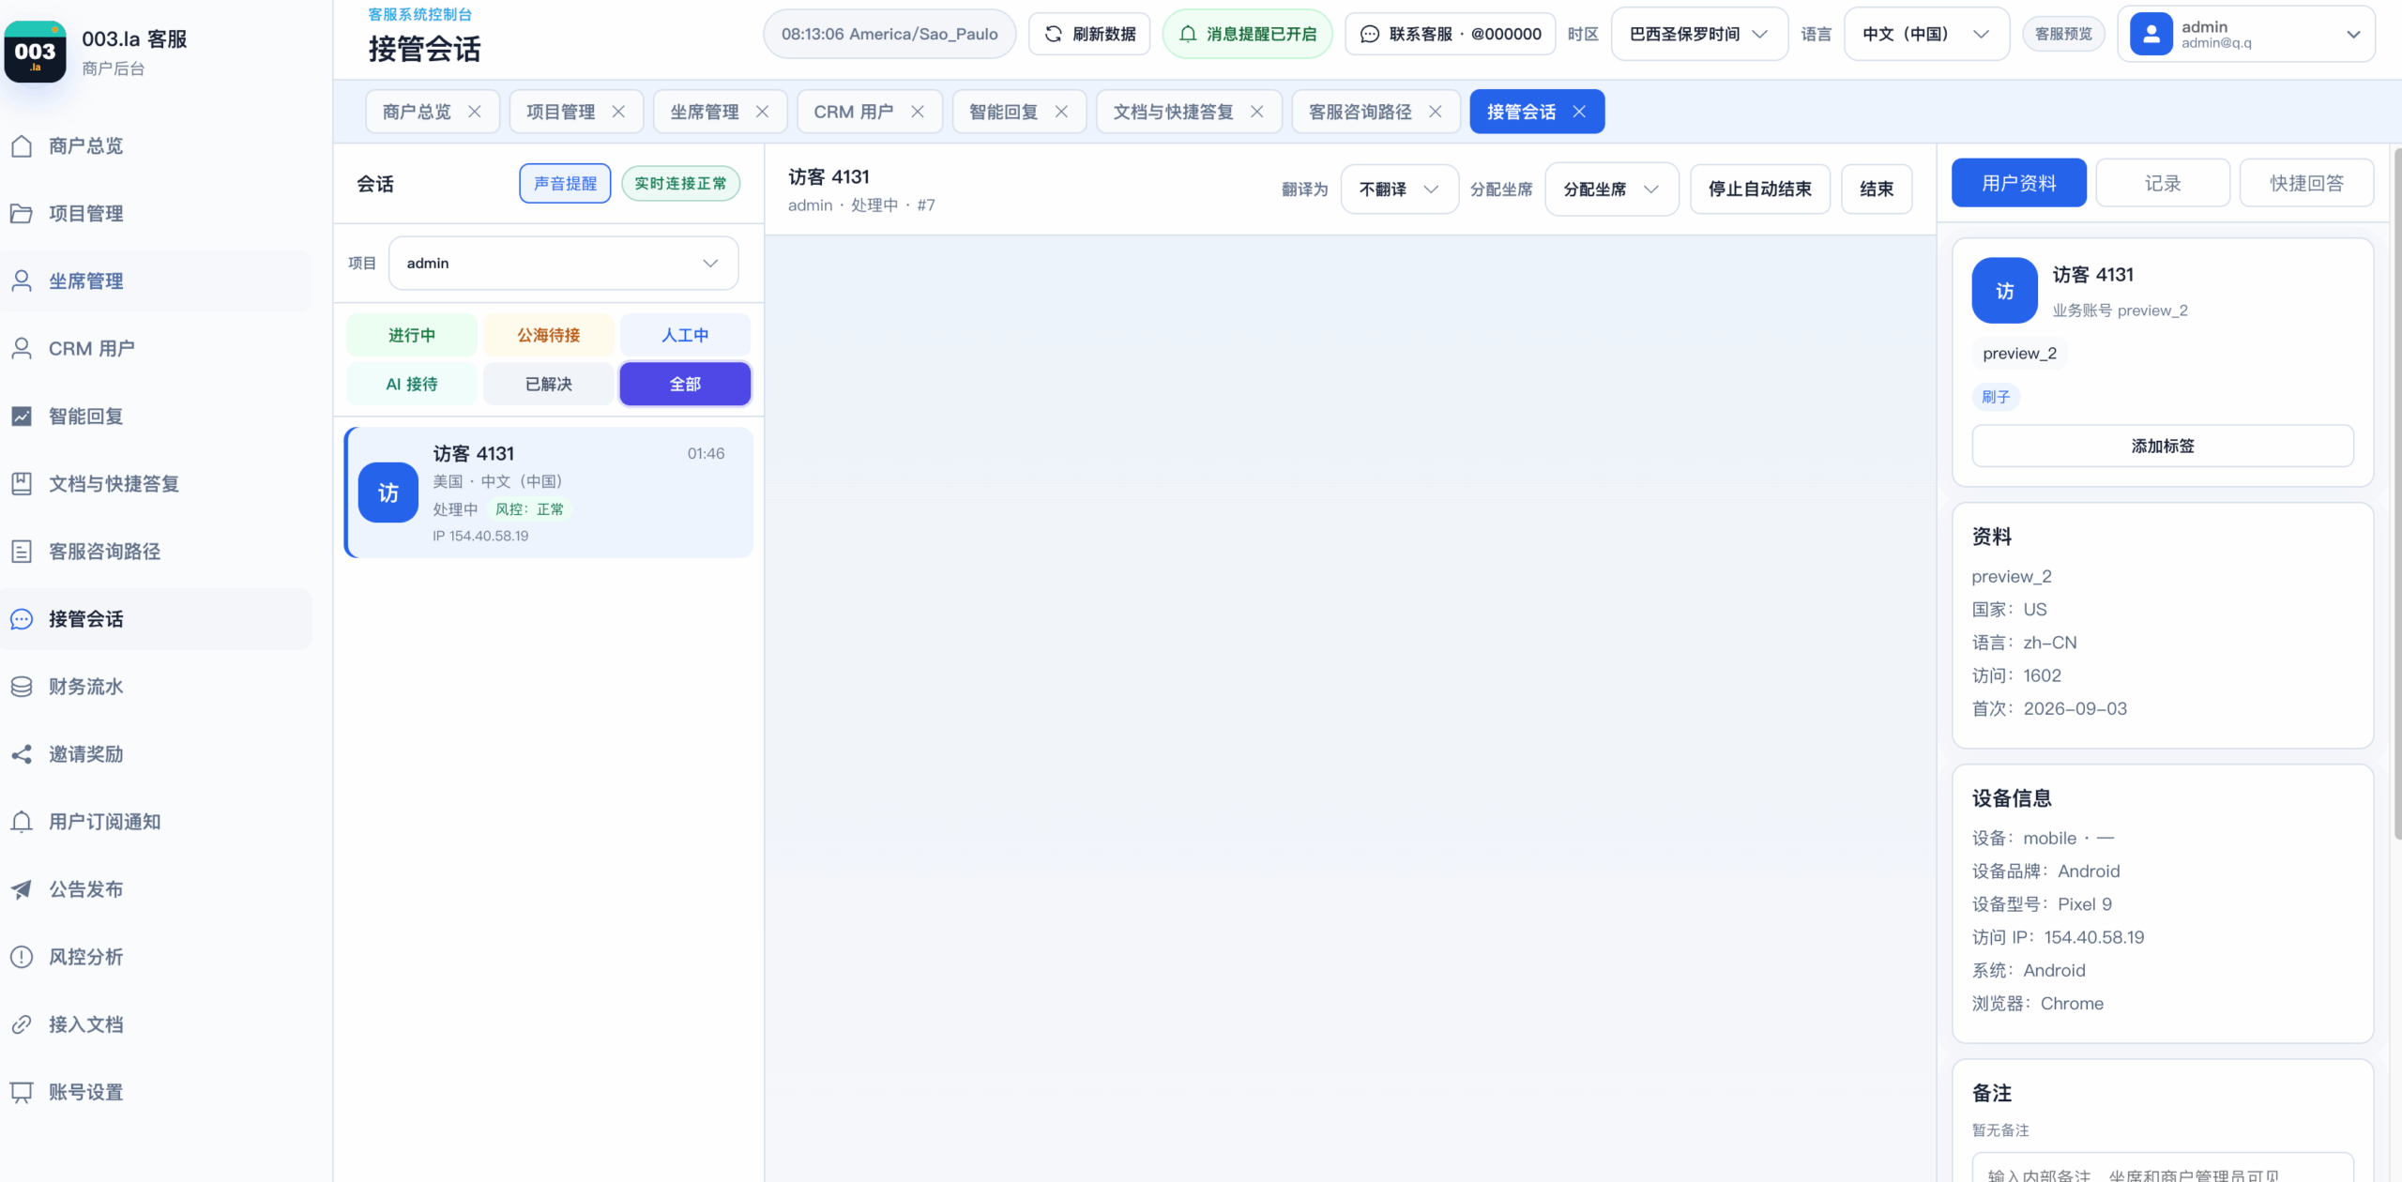
Task: Click the 结束 end conversation button
Action: tap(1877, 189)
